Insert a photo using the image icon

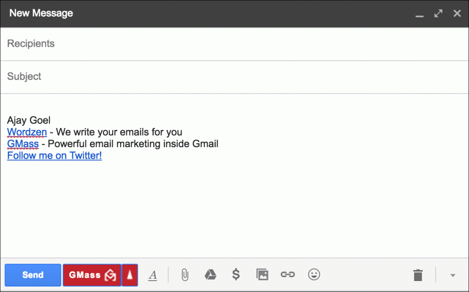click(x=262, y=275)
